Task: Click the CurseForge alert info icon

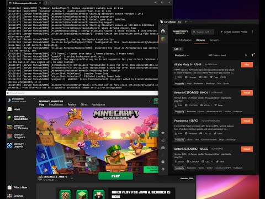Action: [163, 162]
